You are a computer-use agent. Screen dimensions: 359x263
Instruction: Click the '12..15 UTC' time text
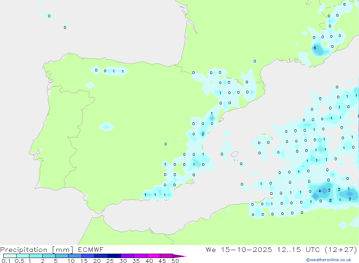click(x=298, y=249)
